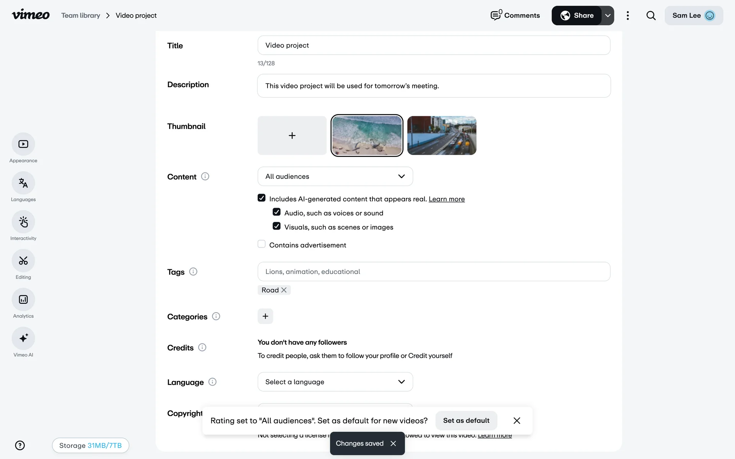Expand the Share button dropdown arrow

coord(608,16)
